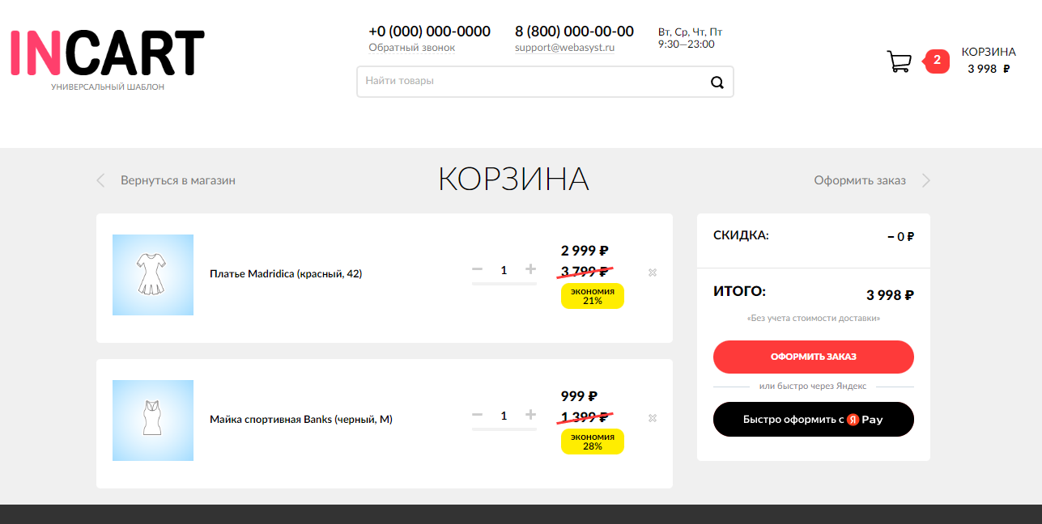This screenshot has height=524, width=1042.
Task: Click Быстро оформить с Yandex Pay button
Action: 813,420
